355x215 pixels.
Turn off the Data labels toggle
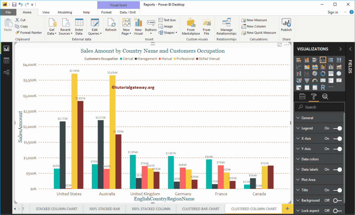coord(337,169)
